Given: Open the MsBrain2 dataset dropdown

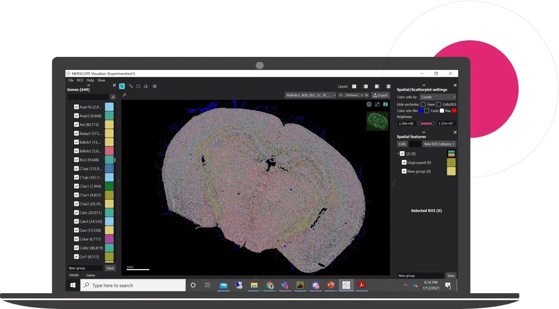Looking at the screenshot, I should coord(310,95).
